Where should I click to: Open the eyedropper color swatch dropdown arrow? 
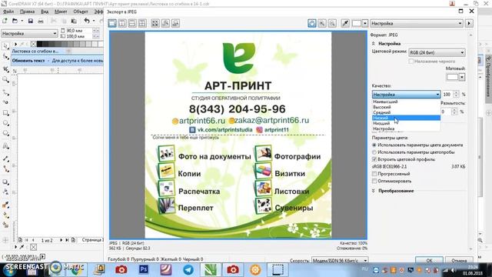tap(365, 23)
